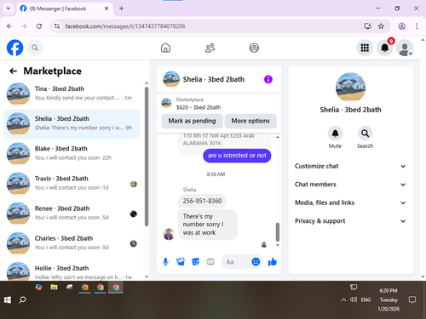The height and width of the screenshot is (319, 426).
Task: Open the tab search dropdown arrow
Action: coord(9,9)
